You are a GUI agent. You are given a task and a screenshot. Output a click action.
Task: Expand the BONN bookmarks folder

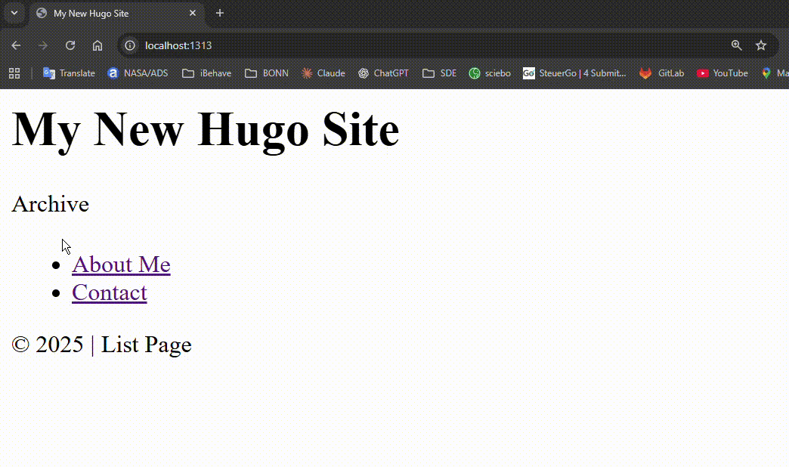[x=267, y=73]
